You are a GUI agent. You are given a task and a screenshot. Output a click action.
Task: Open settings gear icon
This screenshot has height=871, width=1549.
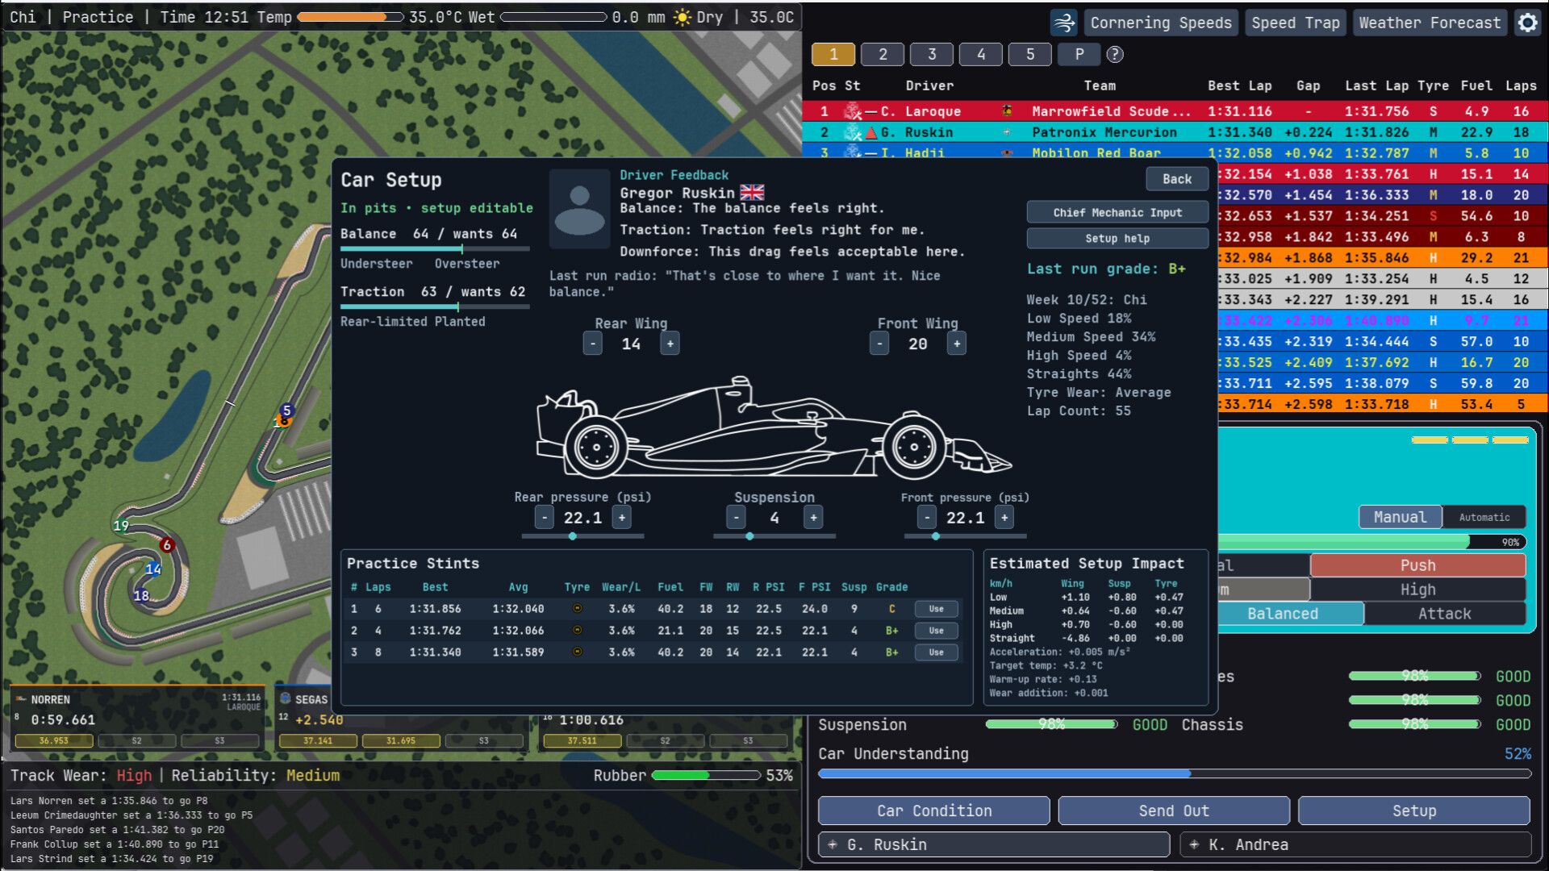(1527, 23)
